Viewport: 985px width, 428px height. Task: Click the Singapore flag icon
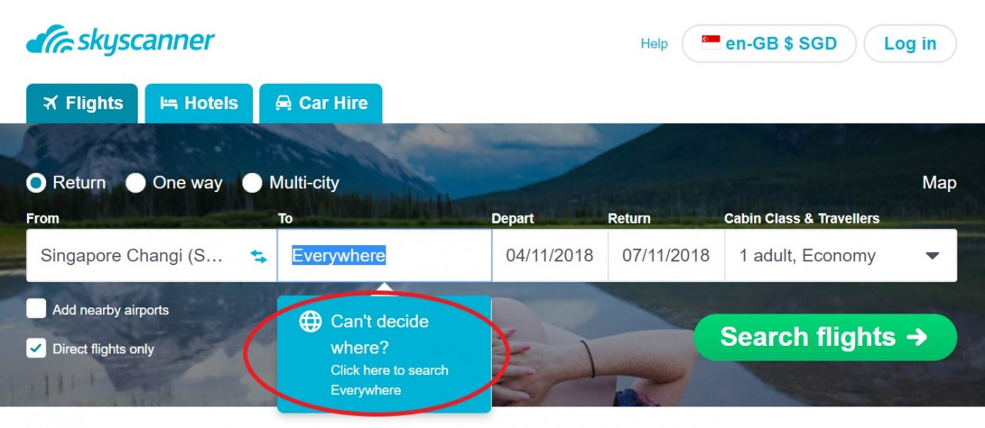(x=710, y=43)
